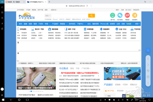Open 产品报价 in the blue navigation bar
Screen dimensions: 153x102
click(55, 24)
